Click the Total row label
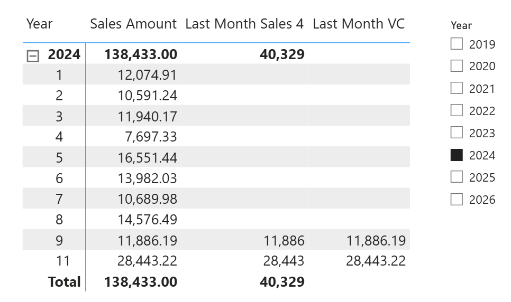 [x=64, y=282]
